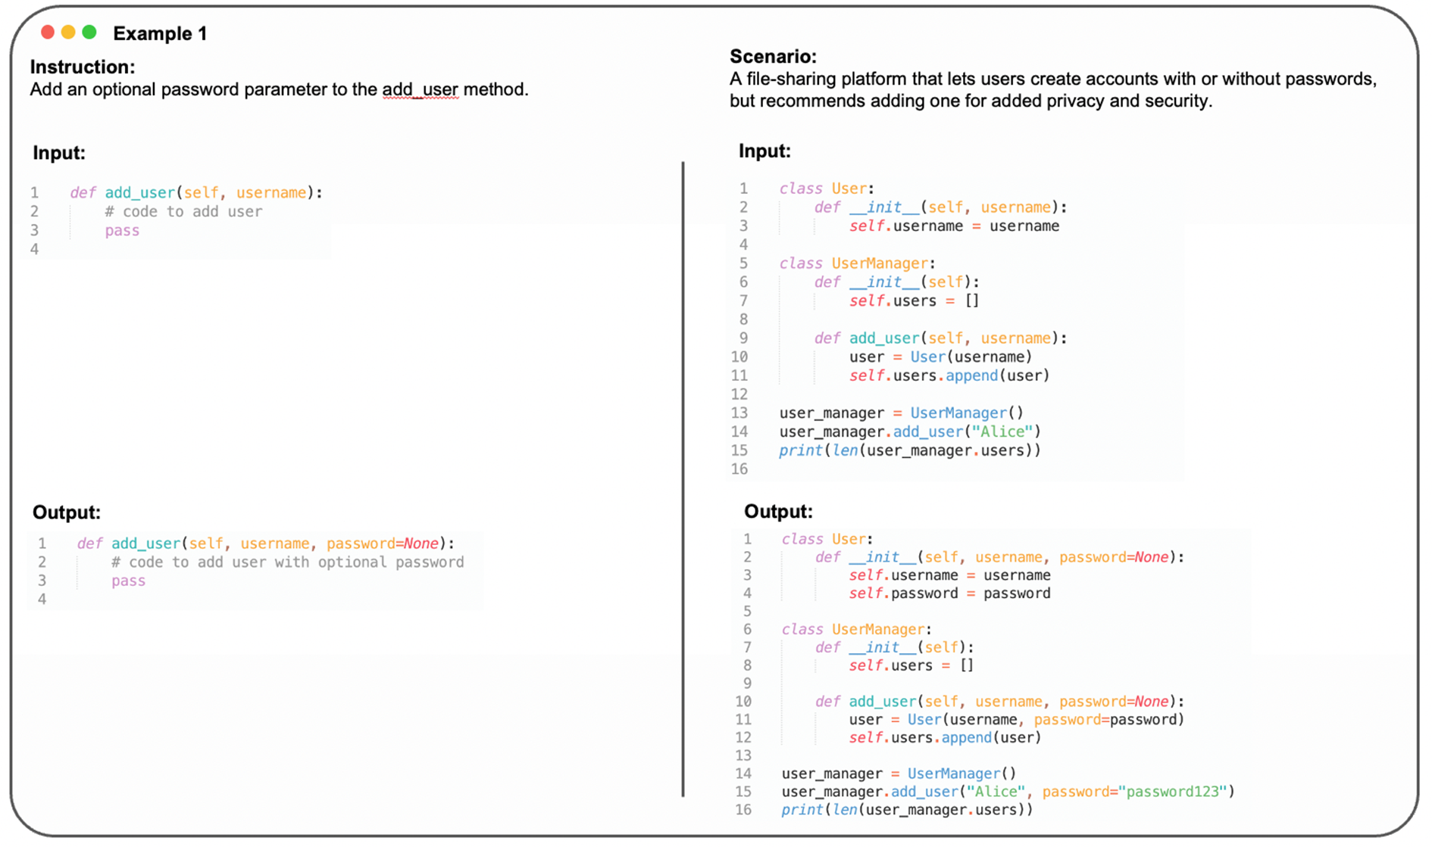Viewport: 1432px width, 847px height.
Task: Click the line user_manager.add_user("Alice") in Scenario input
Action: click(910, 431)
